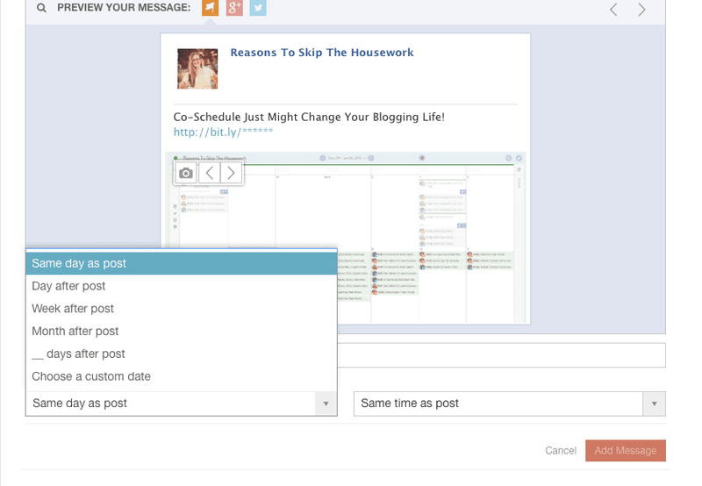The width and height of the screenshot is (702, 486).
Task: Select the orange Facebook page preview icon
Action: (210, 8)
